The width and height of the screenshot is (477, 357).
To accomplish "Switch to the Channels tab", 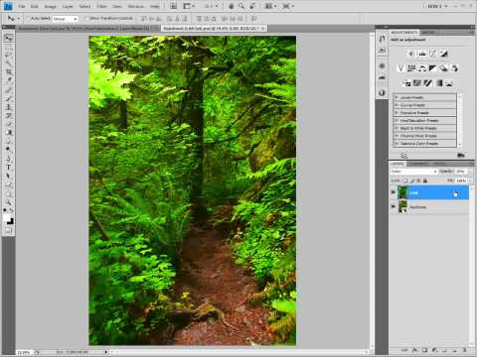I will click(418, 164).
